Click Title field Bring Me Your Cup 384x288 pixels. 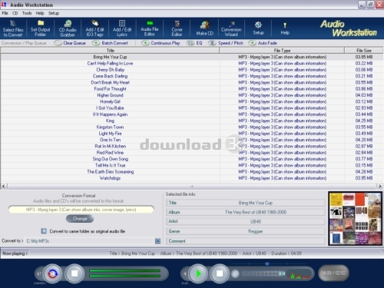coord(246,203)
